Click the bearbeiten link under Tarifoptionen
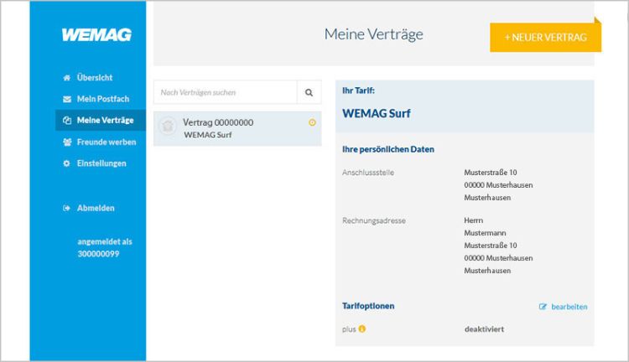629x362 pixels. pyautogui.click(x=569, y=307)
